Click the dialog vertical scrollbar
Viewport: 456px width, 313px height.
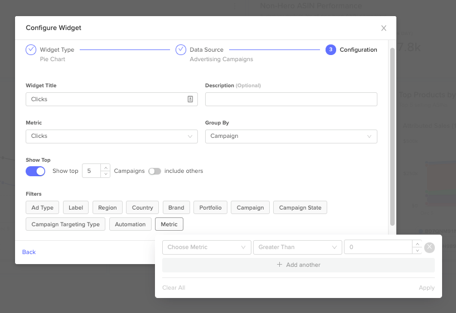click(392, 136)
